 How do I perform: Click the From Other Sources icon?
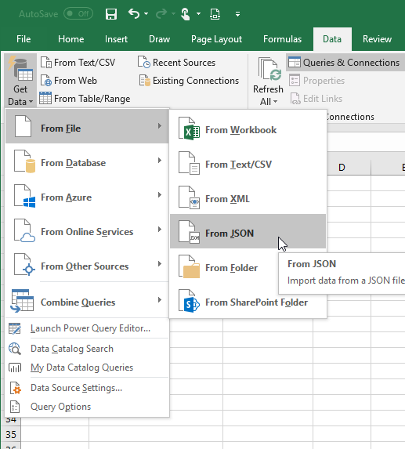coord(25,265)
